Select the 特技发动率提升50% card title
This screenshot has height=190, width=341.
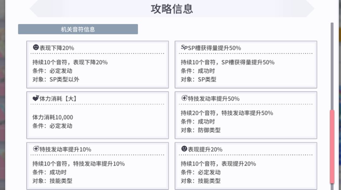(x=214, y=99)
